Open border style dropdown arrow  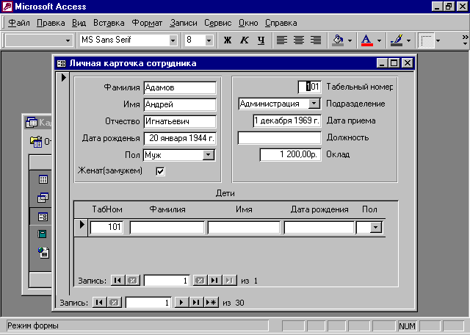tap(438, 40)
